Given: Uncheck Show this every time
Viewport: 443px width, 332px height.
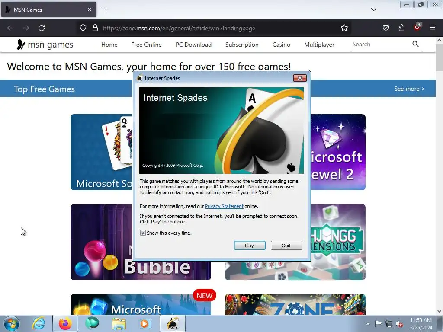Looking at the screenshot, I should (x=143, y=233).
